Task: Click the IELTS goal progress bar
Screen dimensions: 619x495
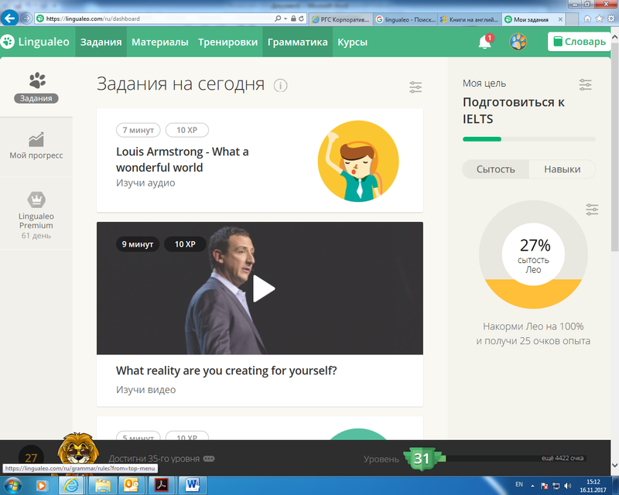Action: coord(528,139)
